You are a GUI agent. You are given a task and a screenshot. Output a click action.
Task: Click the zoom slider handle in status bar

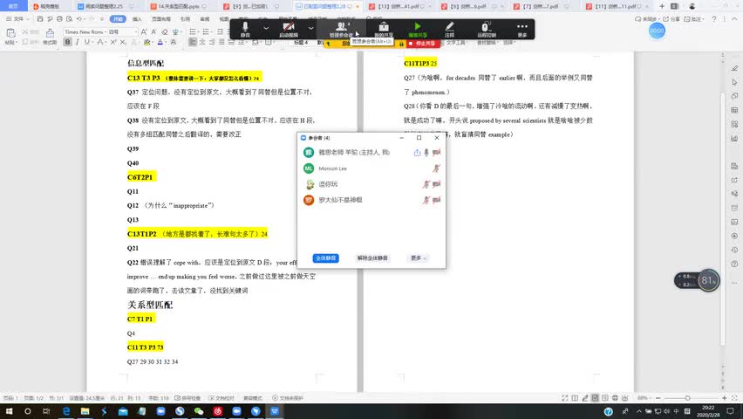687,398
